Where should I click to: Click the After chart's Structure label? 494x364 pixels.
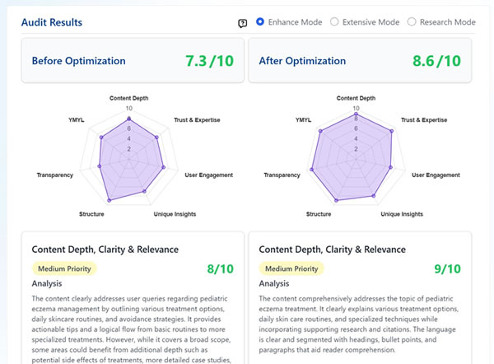click(319, 214)
